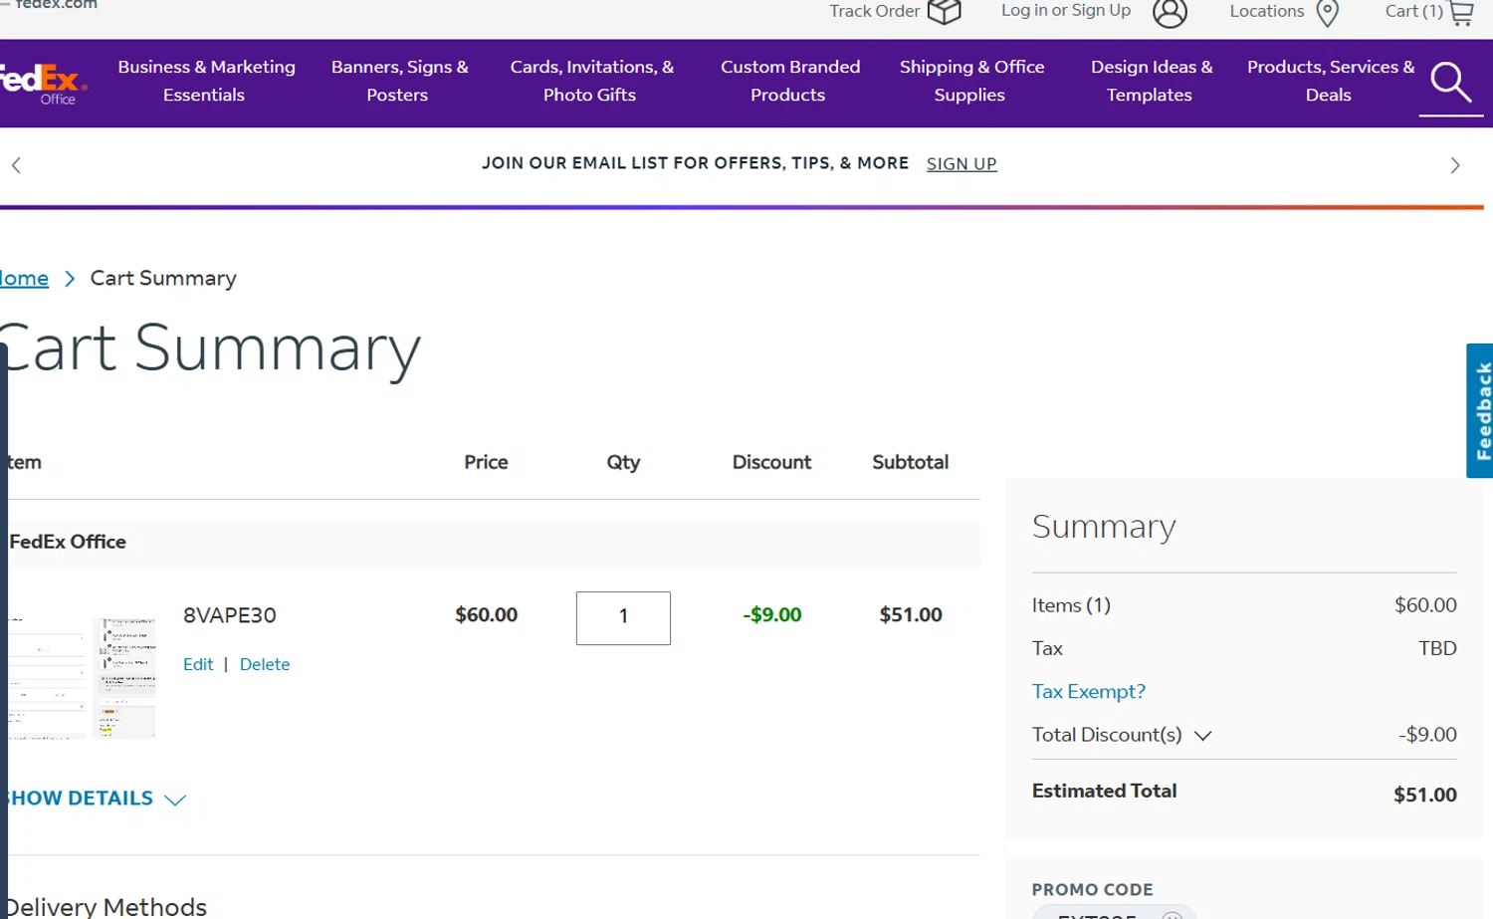Click the quantity input field
1493x919 pixels.
coord(623,618)
